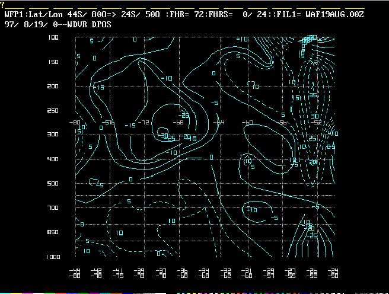Click the -41/-75 bottom axis label

(x=118, y=273)
